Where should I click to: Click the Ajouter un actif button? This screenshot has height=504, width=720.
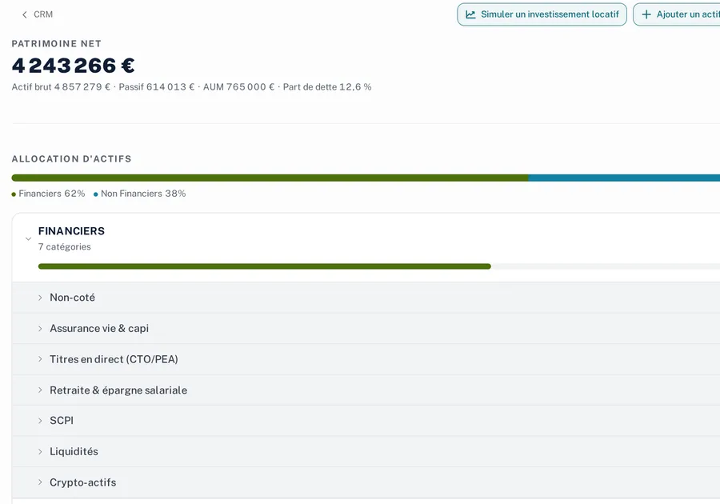[676, 14]
